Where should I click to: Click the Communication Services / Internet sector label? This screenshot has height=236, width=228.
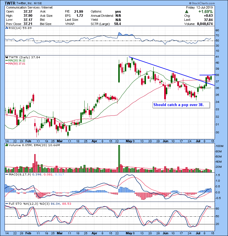[x=29, y=7]
